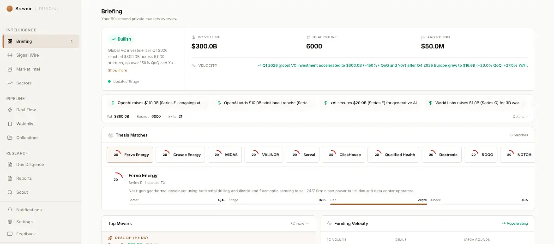The width and height of the screenshot is (554, 244).
Task: Click the Stage 0/25 score bar
Action: [278, 201]
